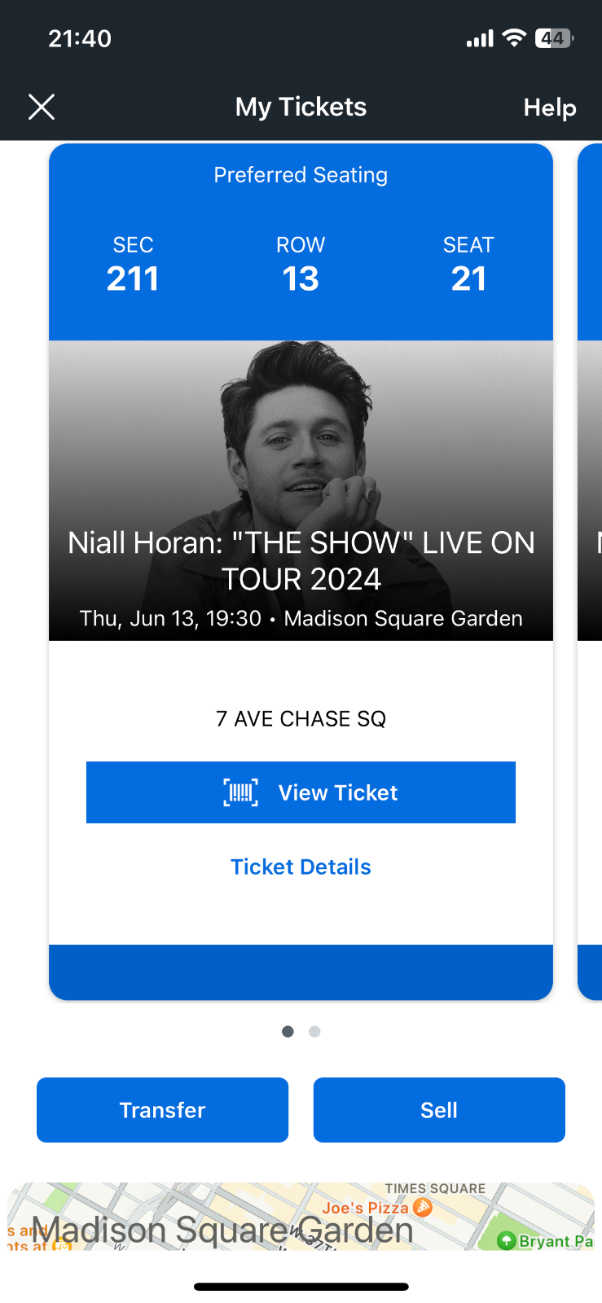Tap the Section 211 number
The image size is (602, 1303).
click(x=133, y=279)
